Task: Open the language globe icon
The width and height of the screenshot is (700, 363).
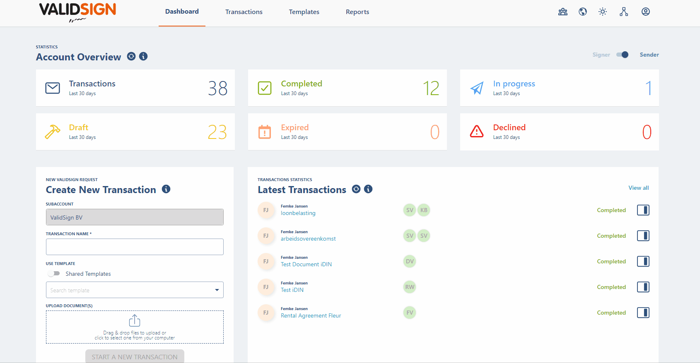Action: 583,12
